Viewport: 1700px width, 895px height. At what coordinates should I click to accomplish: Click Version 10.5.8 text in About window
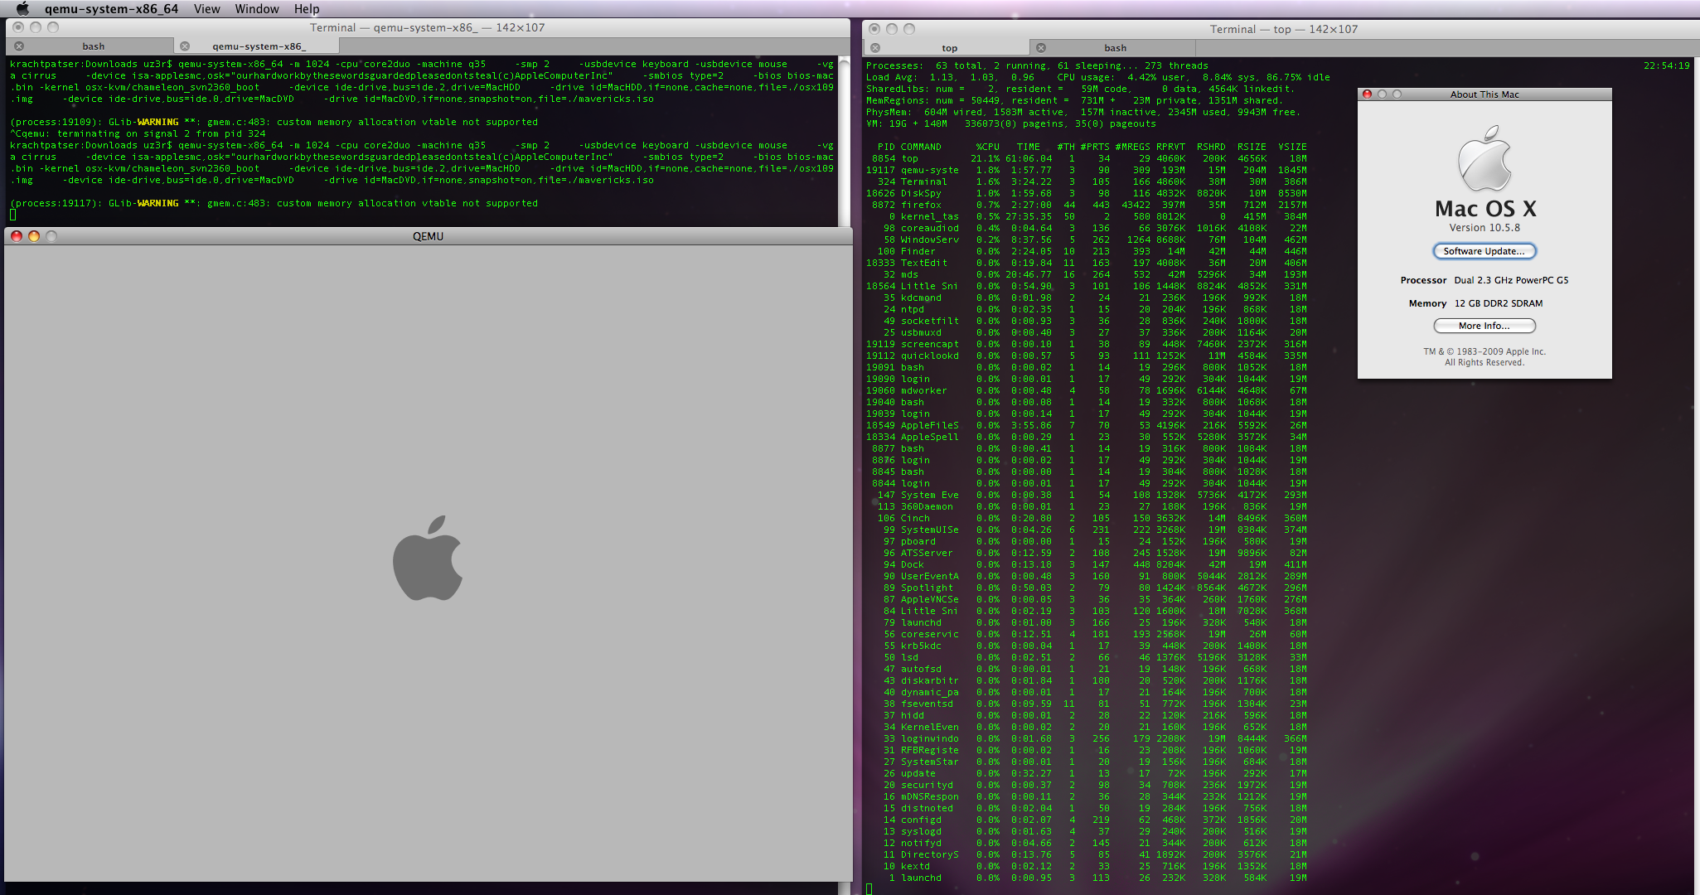pos(1484,228)
